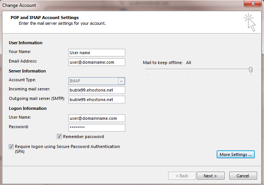Proceed with the Next button

point(211,176)
